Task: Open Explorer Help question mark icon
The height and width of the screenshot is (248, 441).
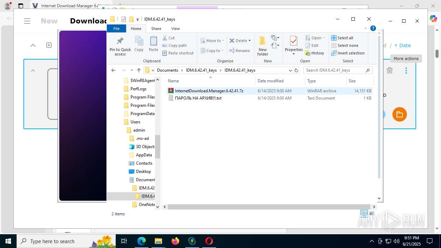Action: [x=373, y=29]
